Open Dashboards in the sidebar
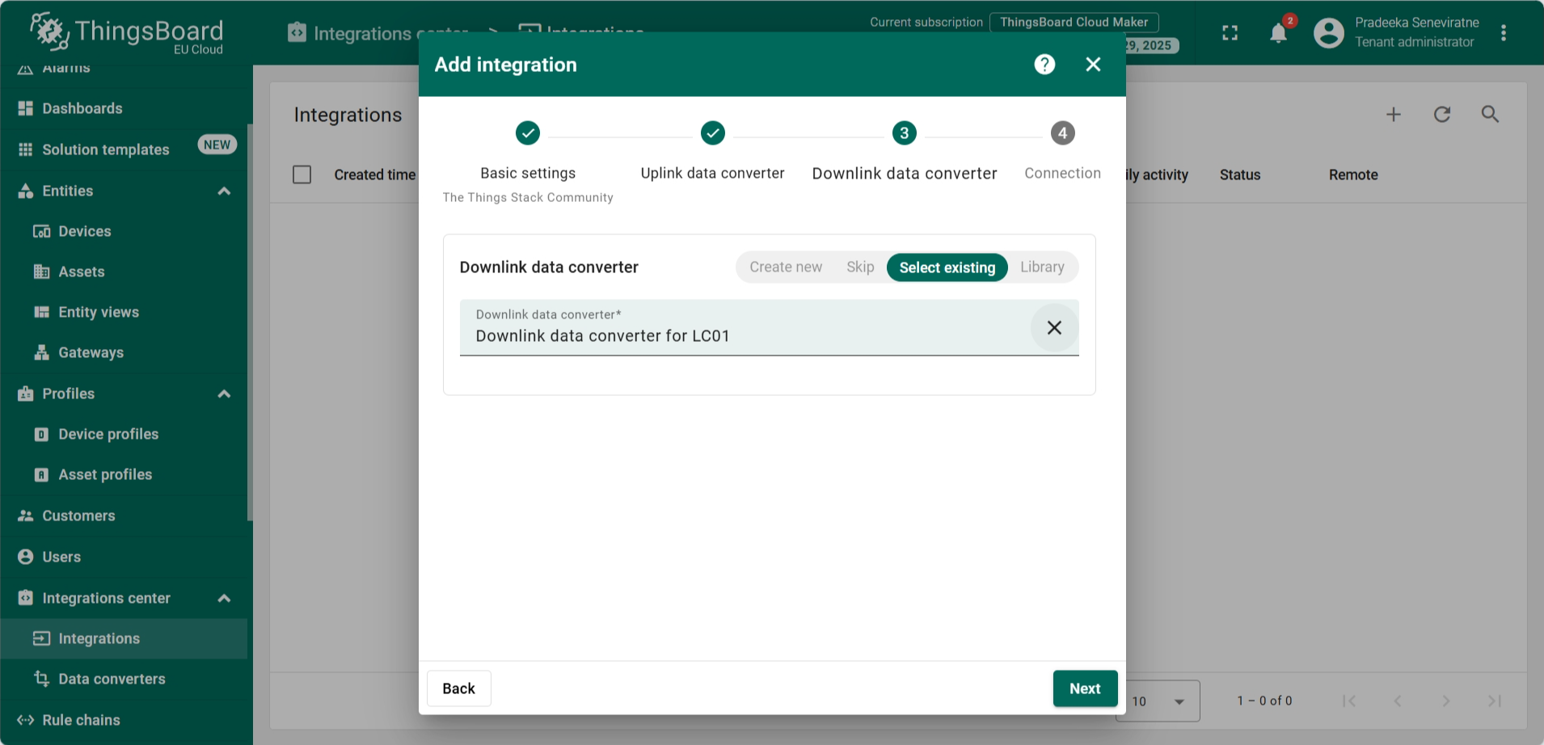 point(124,108)
